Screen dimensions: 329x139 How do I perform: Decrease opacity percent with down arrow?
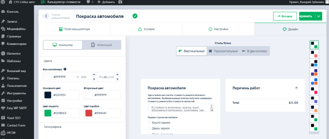(x=94, y=79)
